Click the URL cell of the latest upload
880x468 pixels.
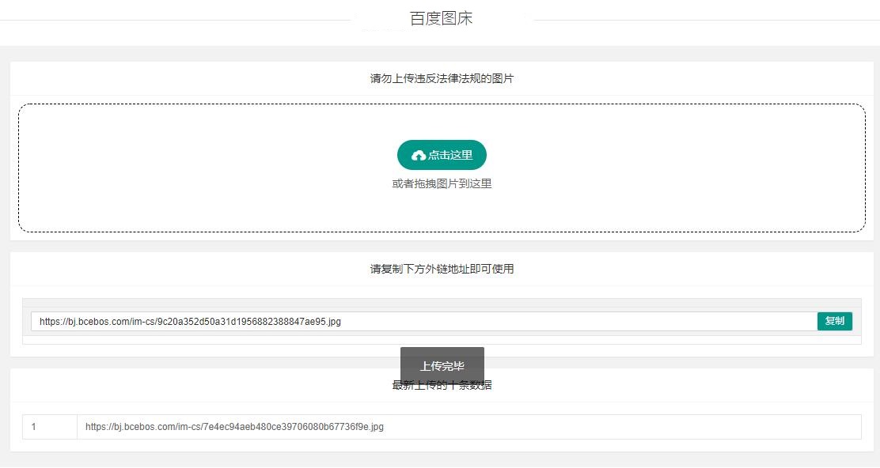click(234, 426)
